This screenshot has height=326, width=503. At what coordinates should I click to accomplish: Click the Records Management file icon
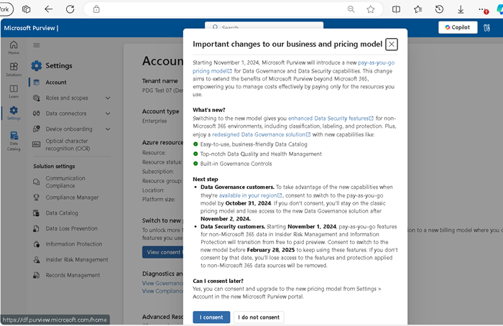[37, 275]
